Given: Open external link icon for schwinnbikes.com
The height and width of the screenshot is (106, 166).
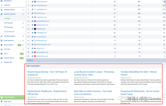Looking at the screenshot, I should coord(32,56).
